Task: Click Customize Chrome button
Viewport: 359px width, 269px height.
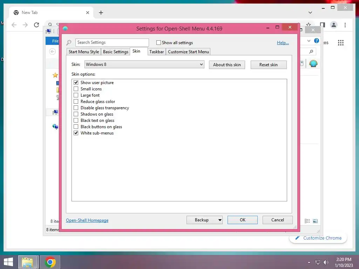Action: click(x=318, y=238)
